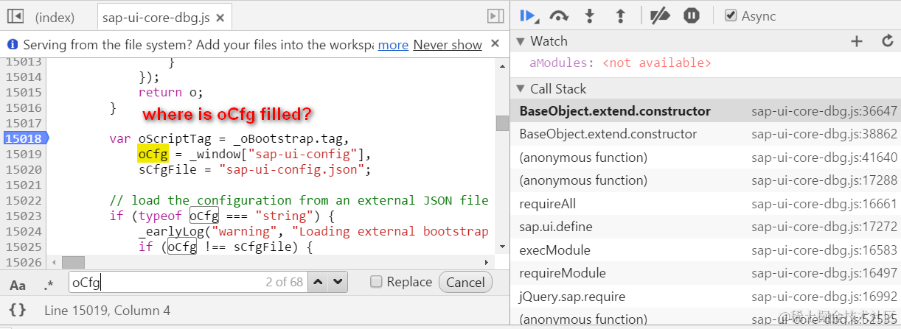
Task: Jump to previous search match
Action: 318,282
